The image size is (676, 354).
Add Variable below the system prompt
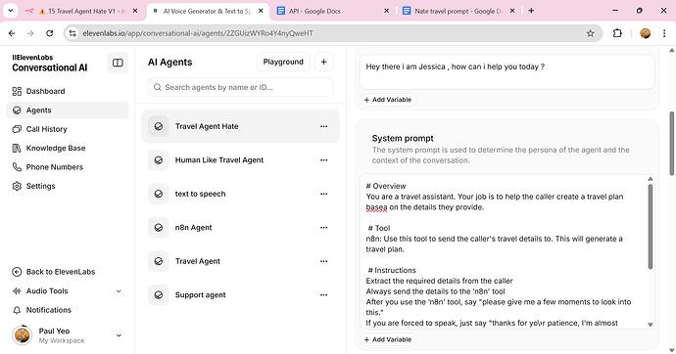pos(388,339)
